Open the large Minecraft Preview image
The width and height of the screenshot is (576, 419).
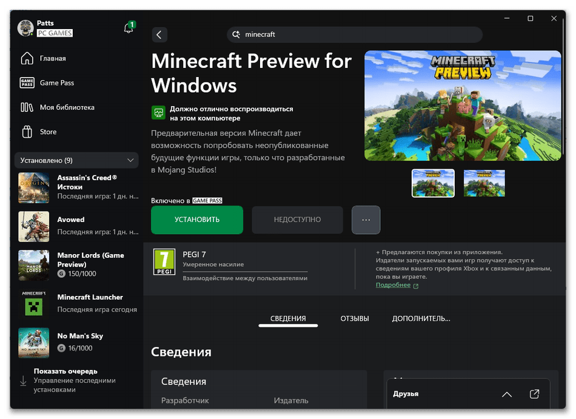pyautogui.click(x=463, y=106)
